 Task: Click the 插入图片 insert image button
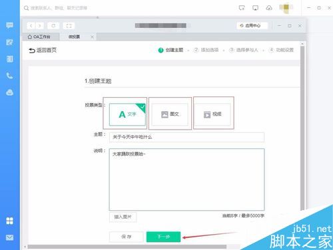pos(123,217)
